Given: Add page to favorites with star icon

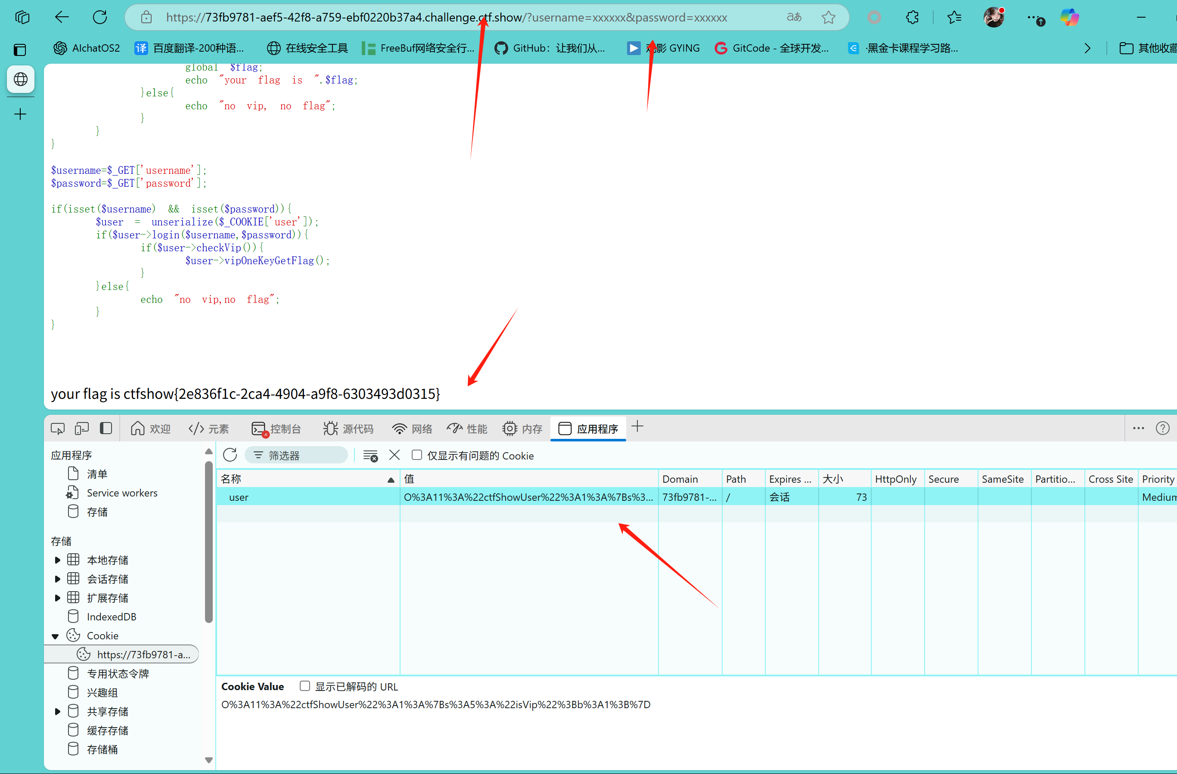Looking at the screenshot, I should click(x=828, y=18).
